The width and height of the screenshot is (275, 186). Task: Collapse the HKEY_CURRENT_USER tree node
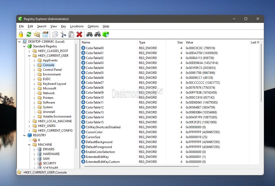coord(29,56)
